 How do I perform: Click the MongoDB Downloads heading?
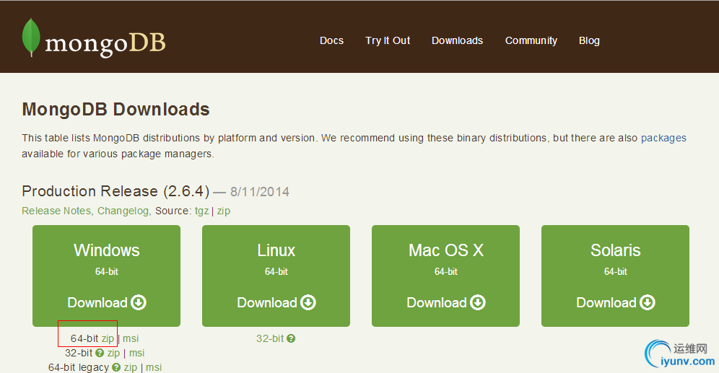(x=116, y=110)
